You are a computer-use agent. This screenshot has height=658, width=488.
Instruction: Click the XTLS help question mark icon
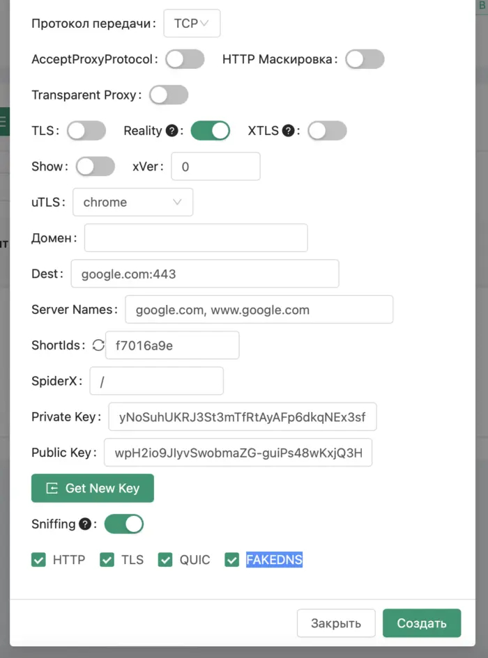[289, 131]
